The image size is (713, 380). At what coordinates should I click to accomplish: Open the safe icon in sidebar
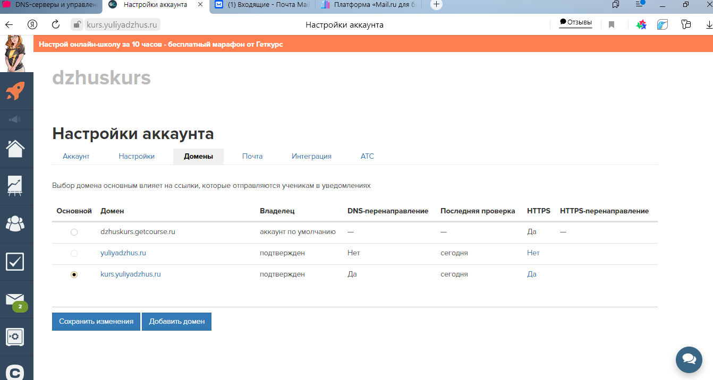tap(15, 336)
